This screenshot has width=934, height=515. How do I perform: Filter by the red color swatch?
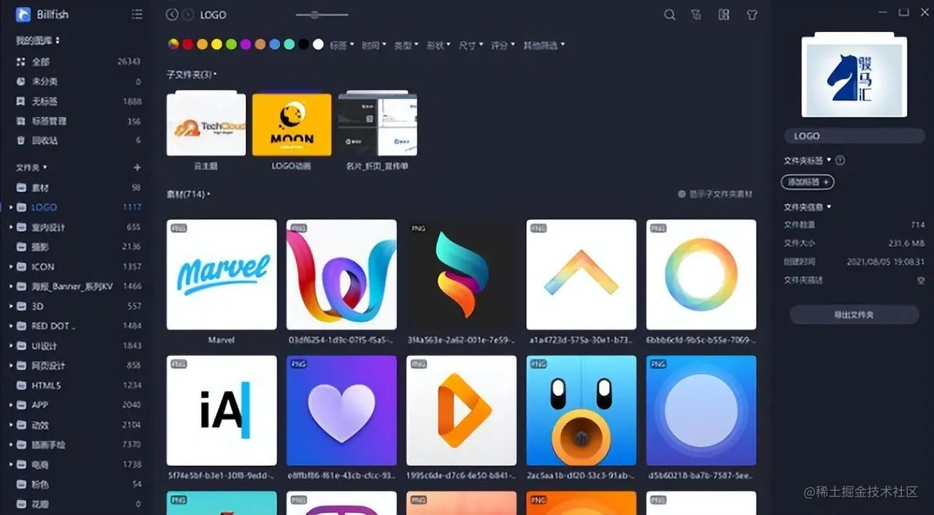188,44
